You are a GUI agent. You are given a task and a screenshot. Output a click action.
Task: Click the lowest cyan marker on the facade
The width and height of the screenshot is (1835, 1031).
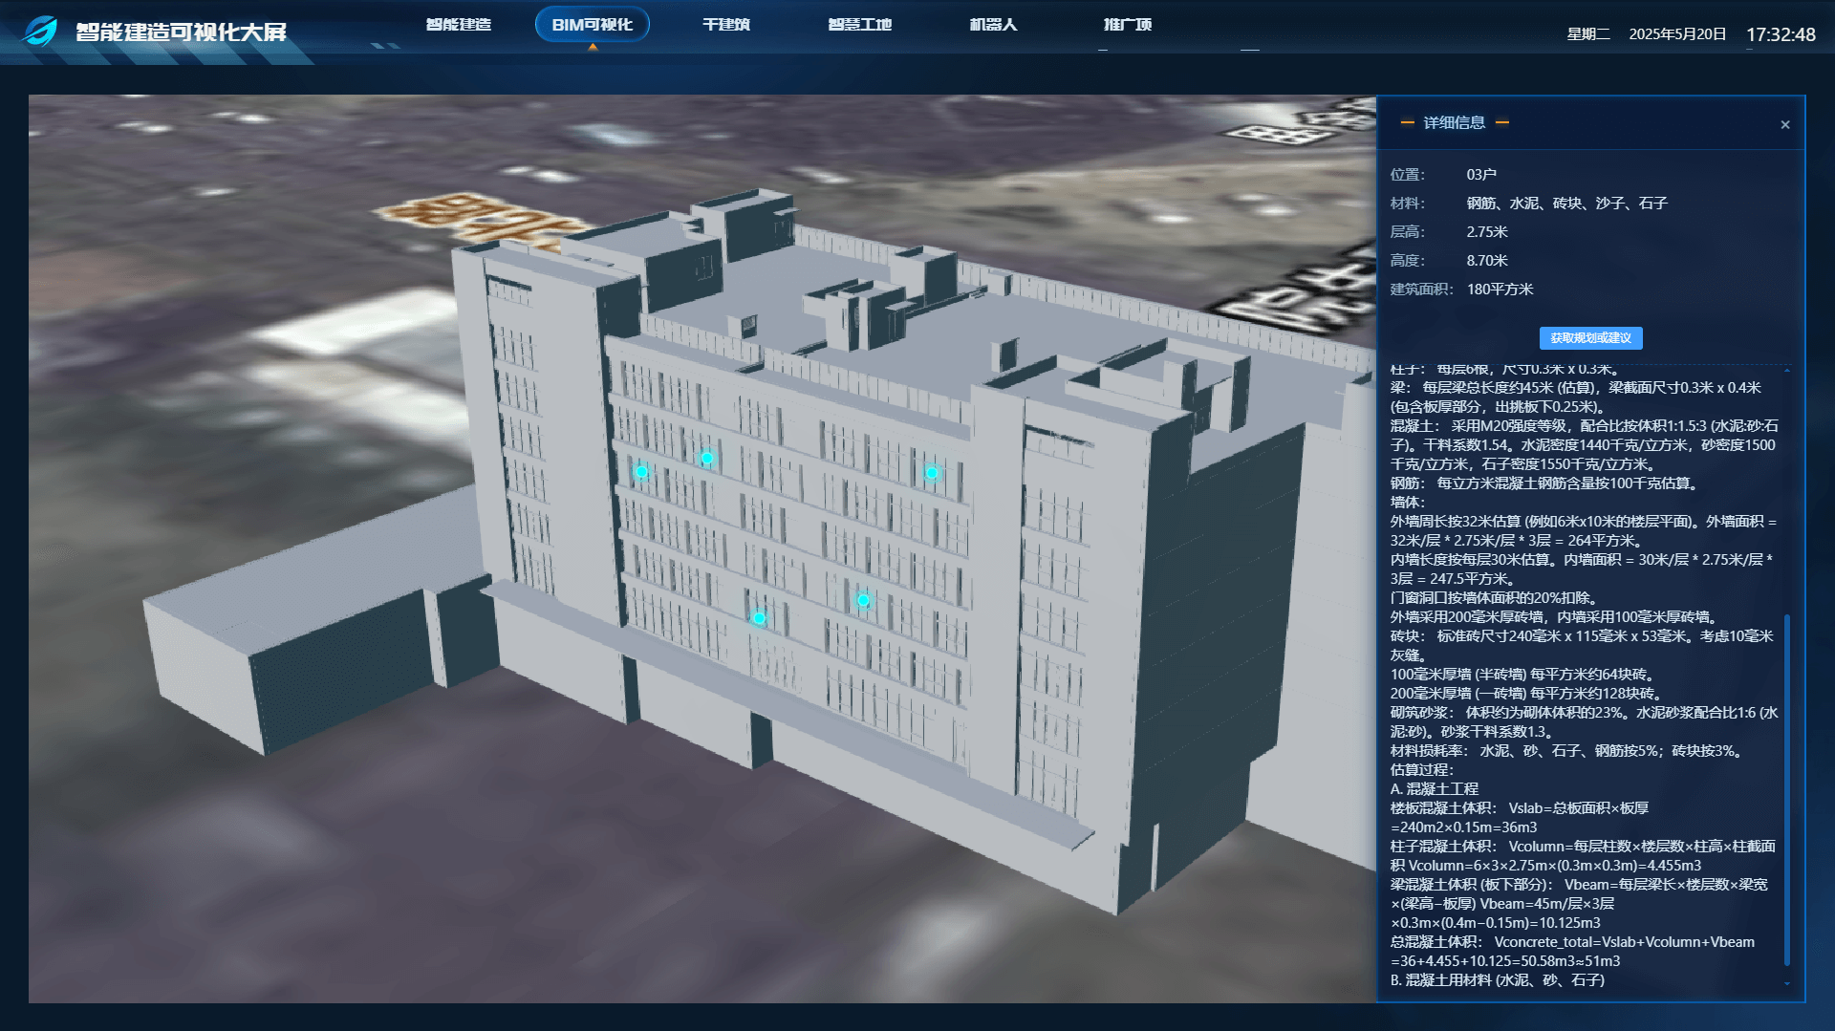759,618
